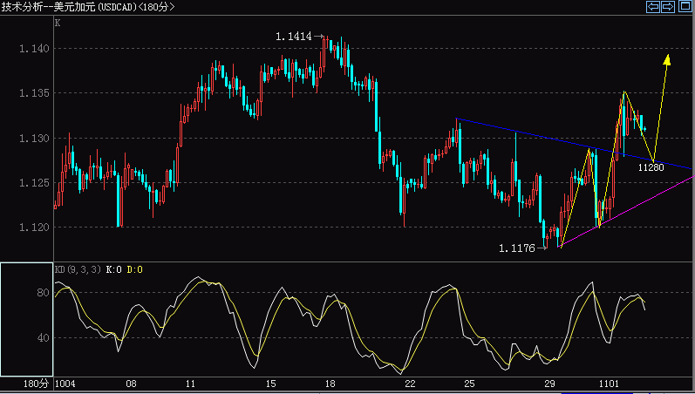Click the 11 date on time axis
The height and width of the screenshot is (394, 695).
click(x=190, y=384)
